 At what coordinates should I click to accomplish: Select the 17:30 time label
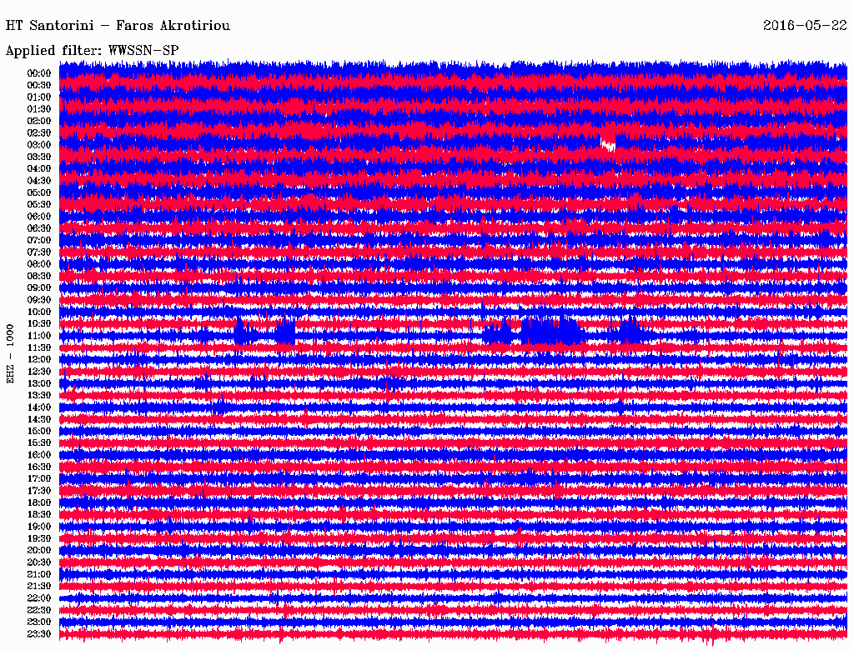pyautogui.click(x=39, y=491)
